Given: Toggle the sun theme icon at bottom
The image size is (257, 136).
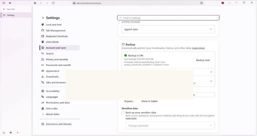Looking at the screenshot, I should coord(11,132).
